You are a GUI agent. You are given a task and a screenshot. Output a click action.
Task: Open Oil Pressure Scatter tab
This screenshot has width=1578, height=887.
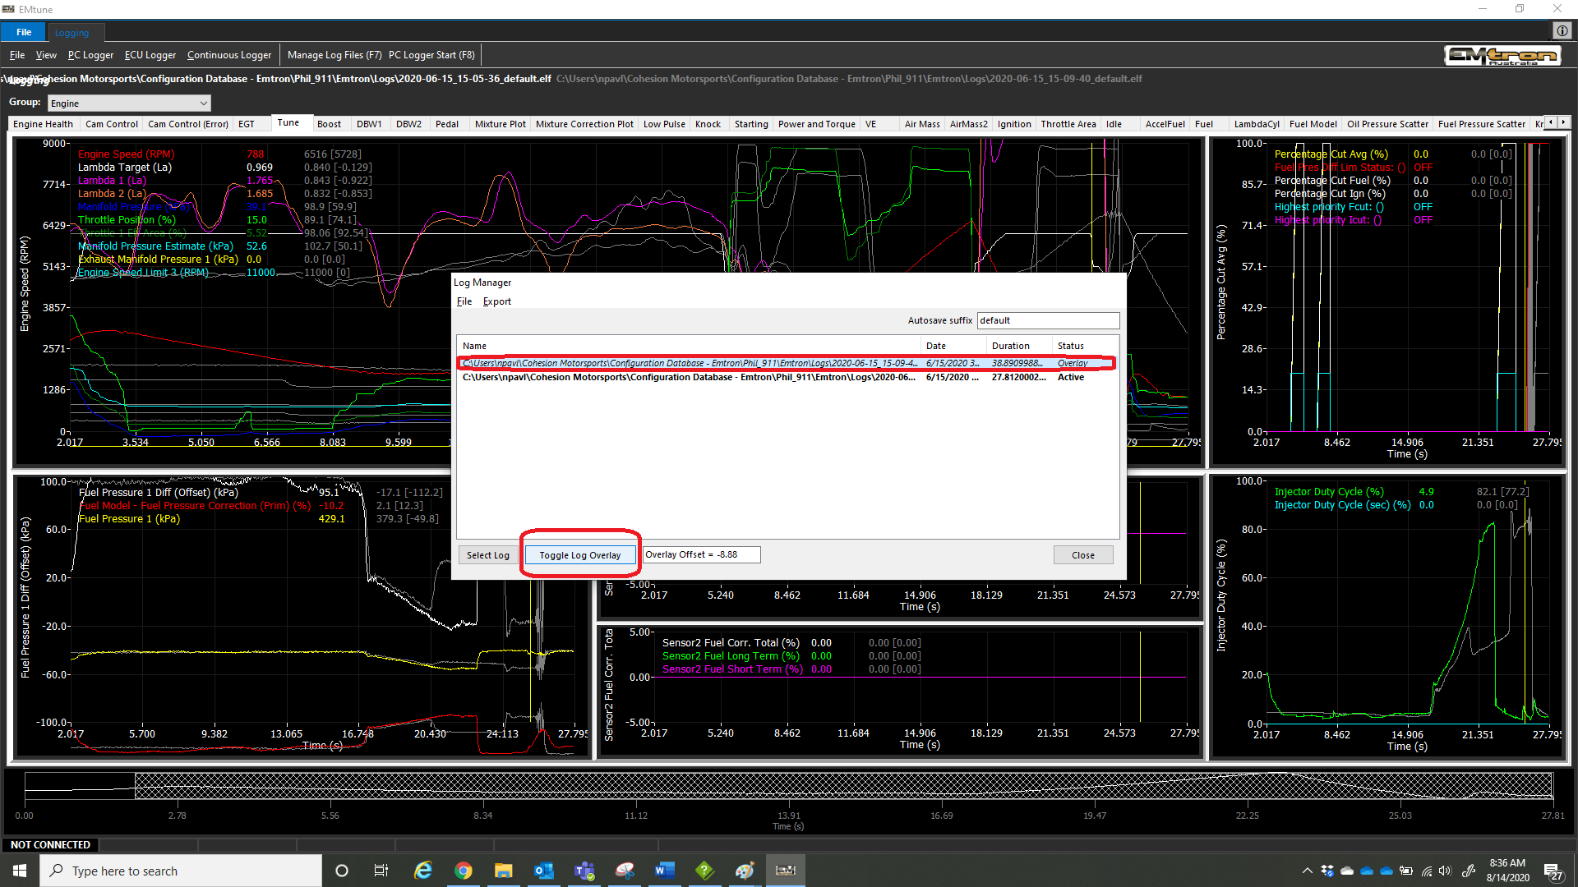click(1387, 124)
